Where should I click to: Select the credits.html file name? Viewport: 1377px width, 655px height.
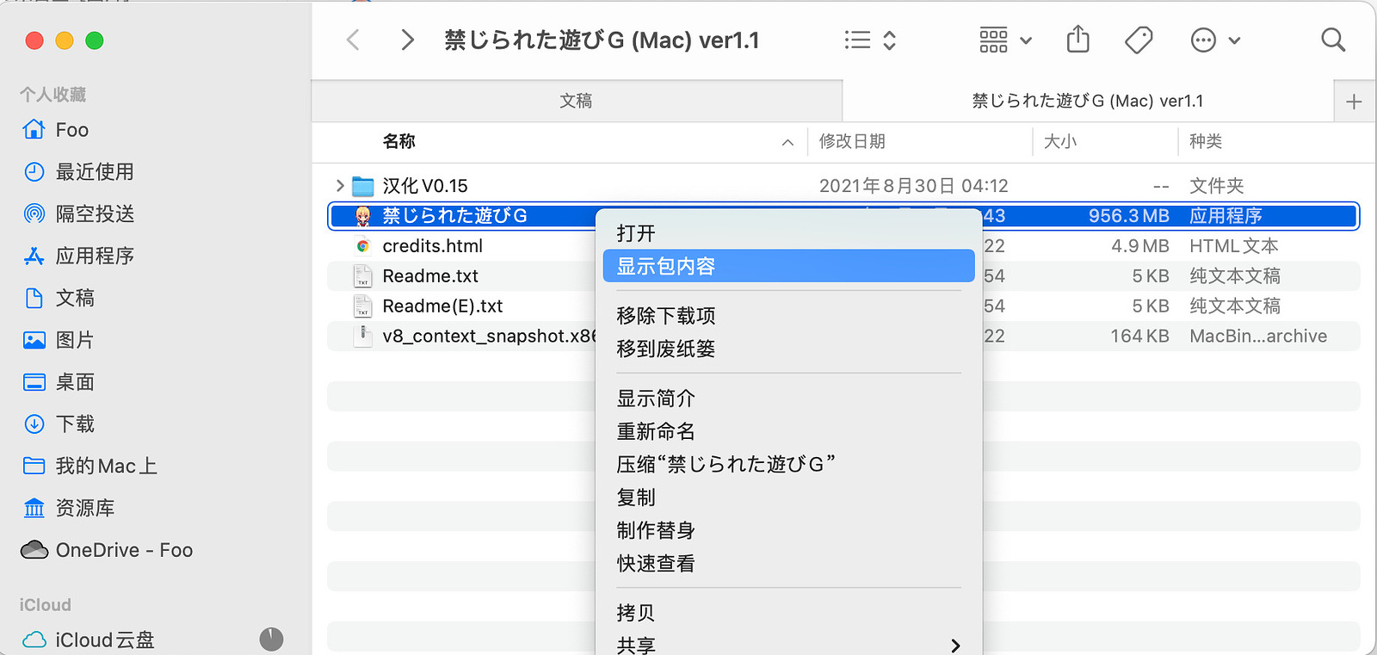(x=433, y=246)
